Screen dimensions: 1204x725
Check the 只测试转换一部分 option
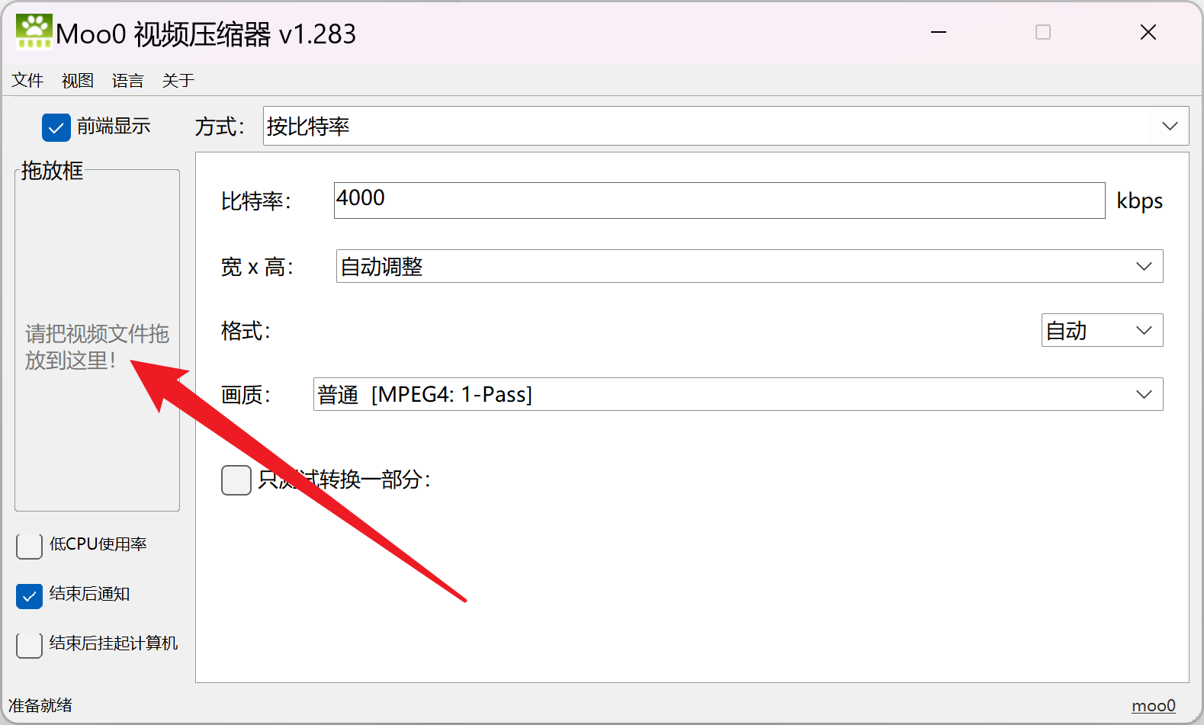click(236, 480)
